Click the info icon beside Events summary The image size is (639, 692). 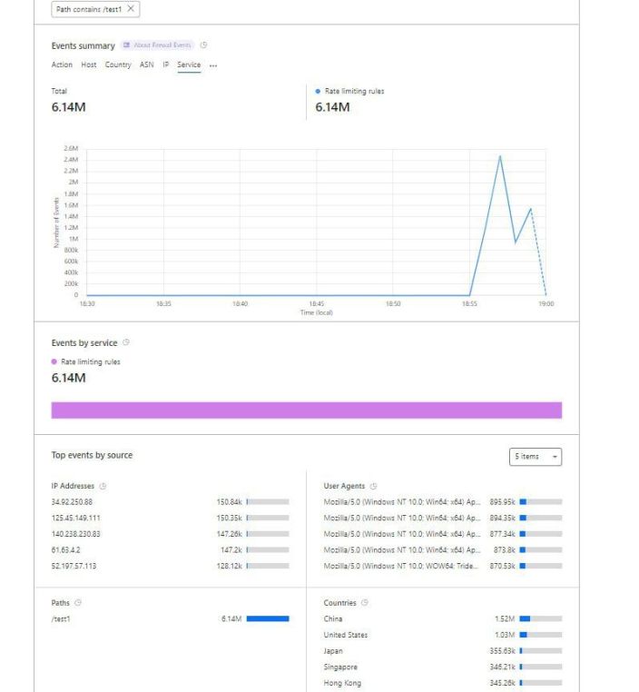(x=203, y=45)
